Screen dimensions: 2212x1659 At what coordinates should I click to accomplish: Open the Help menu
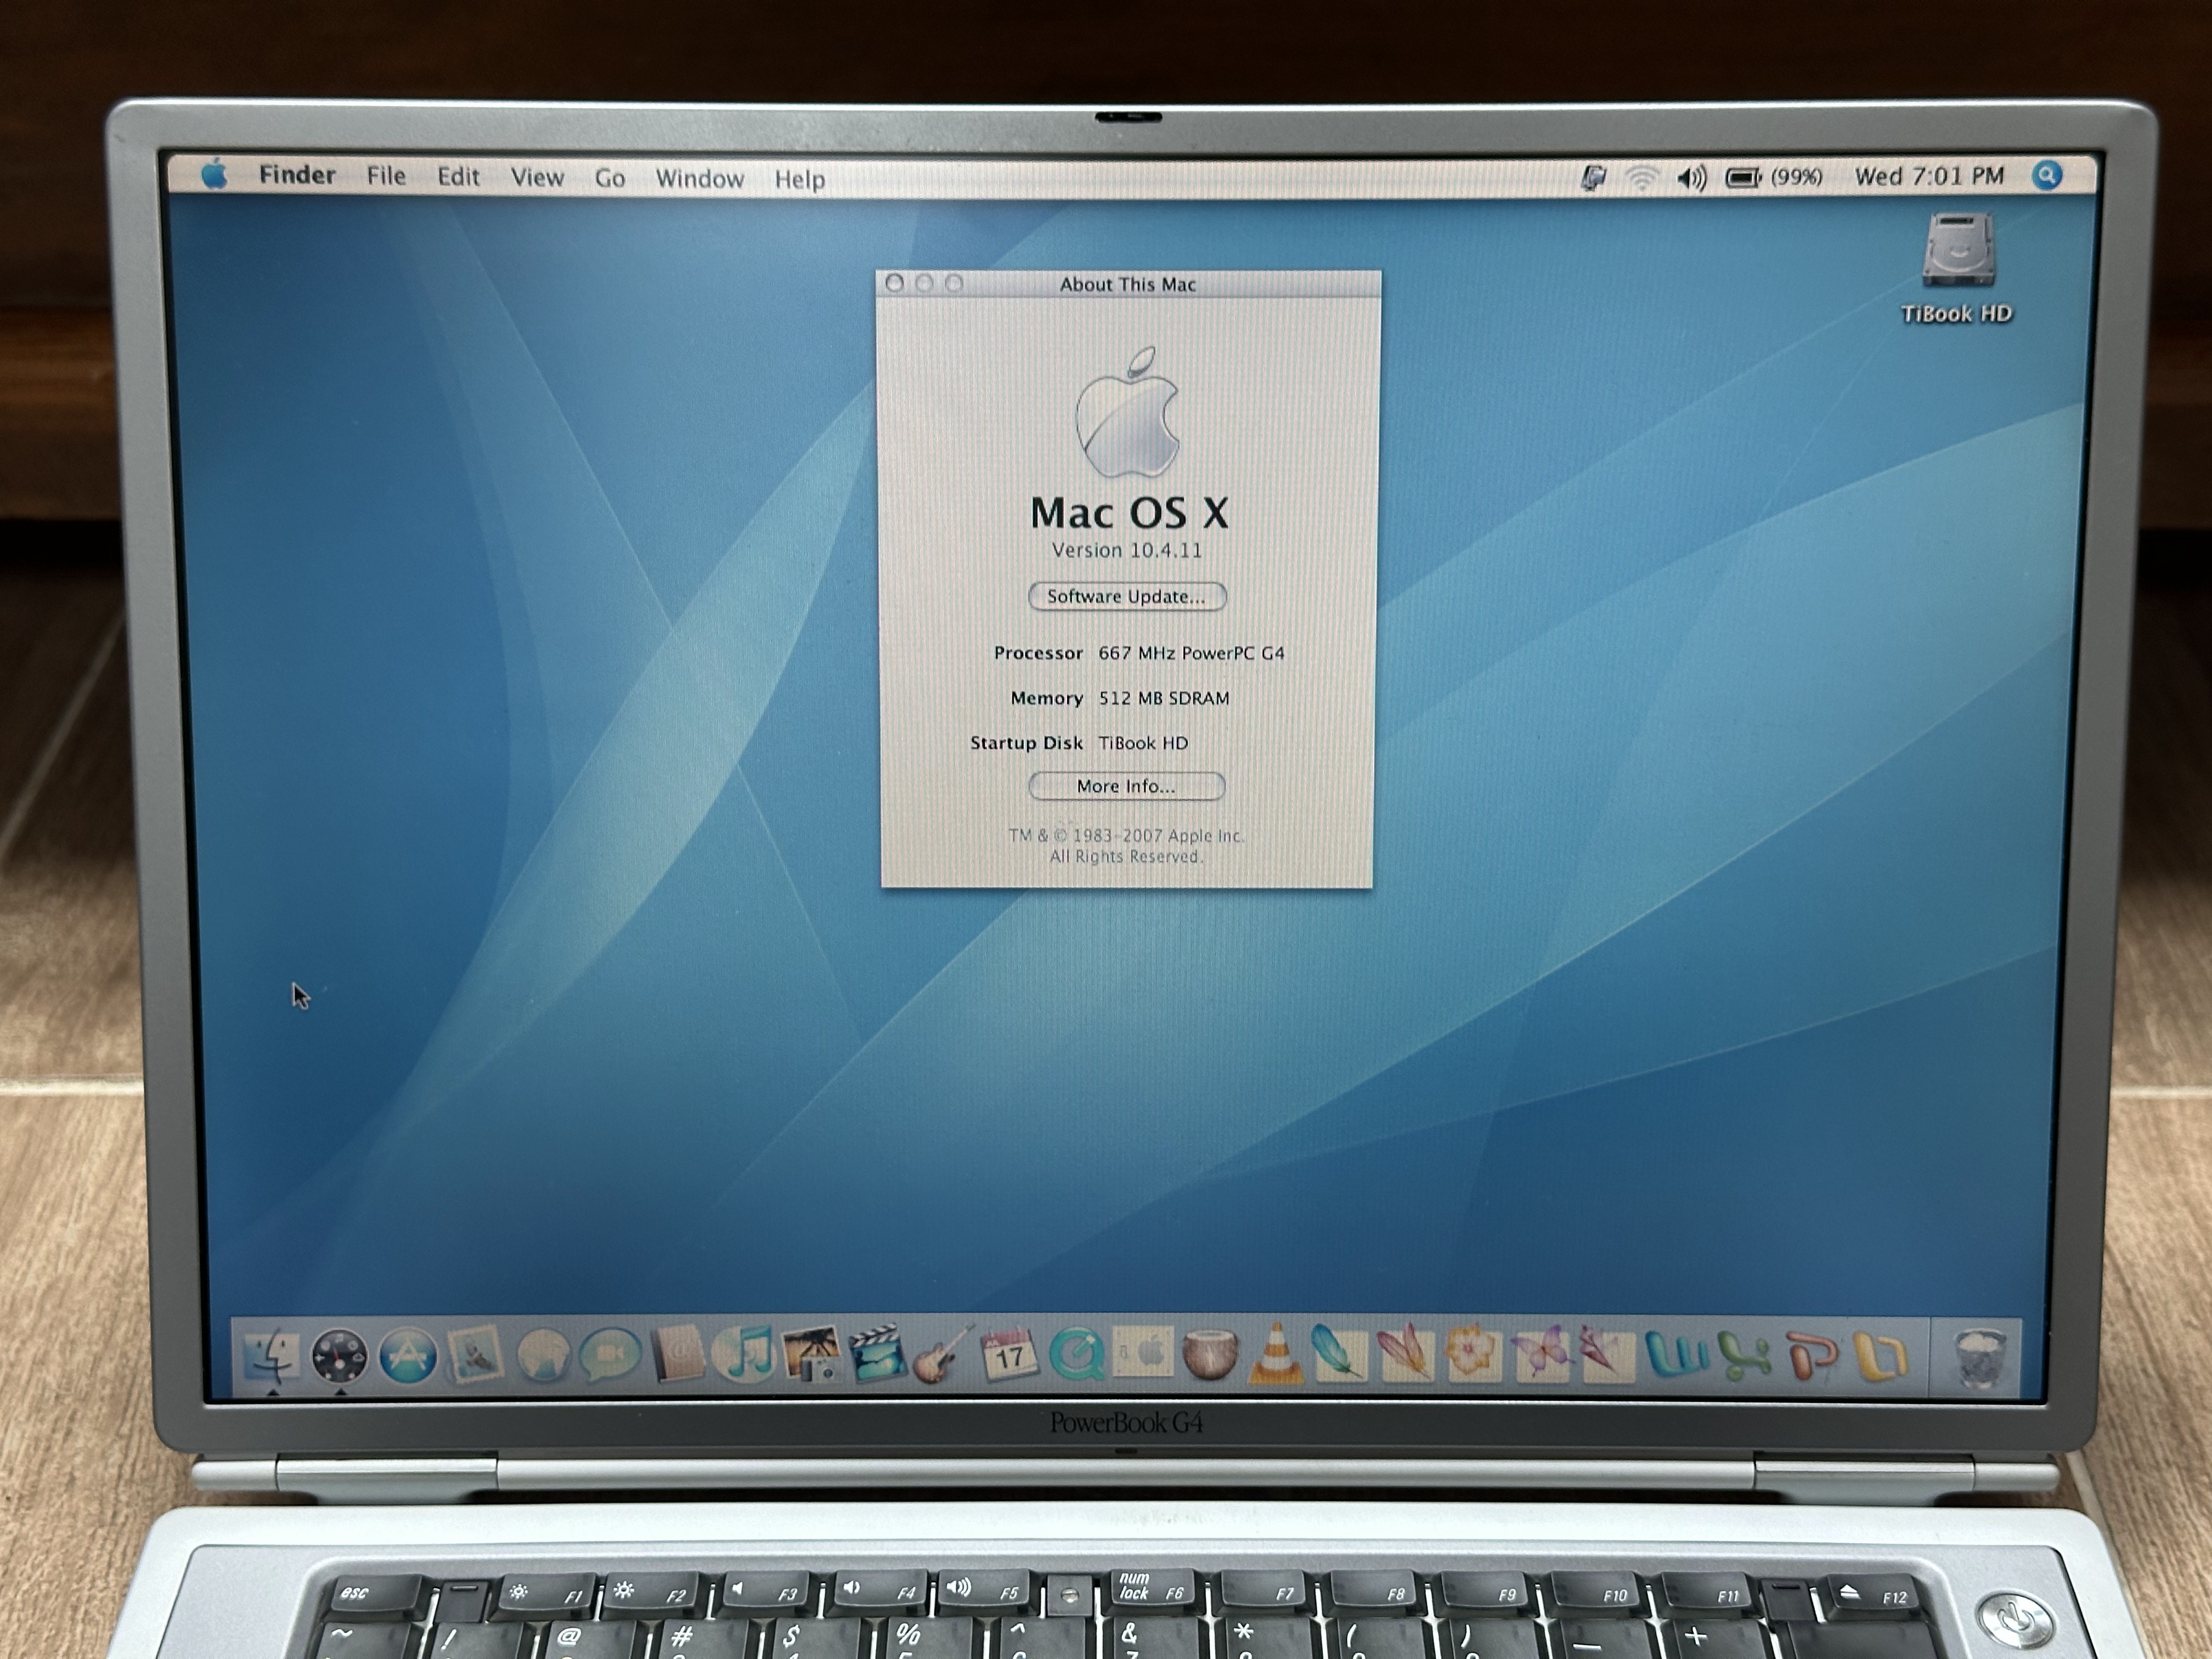(799, 180)
